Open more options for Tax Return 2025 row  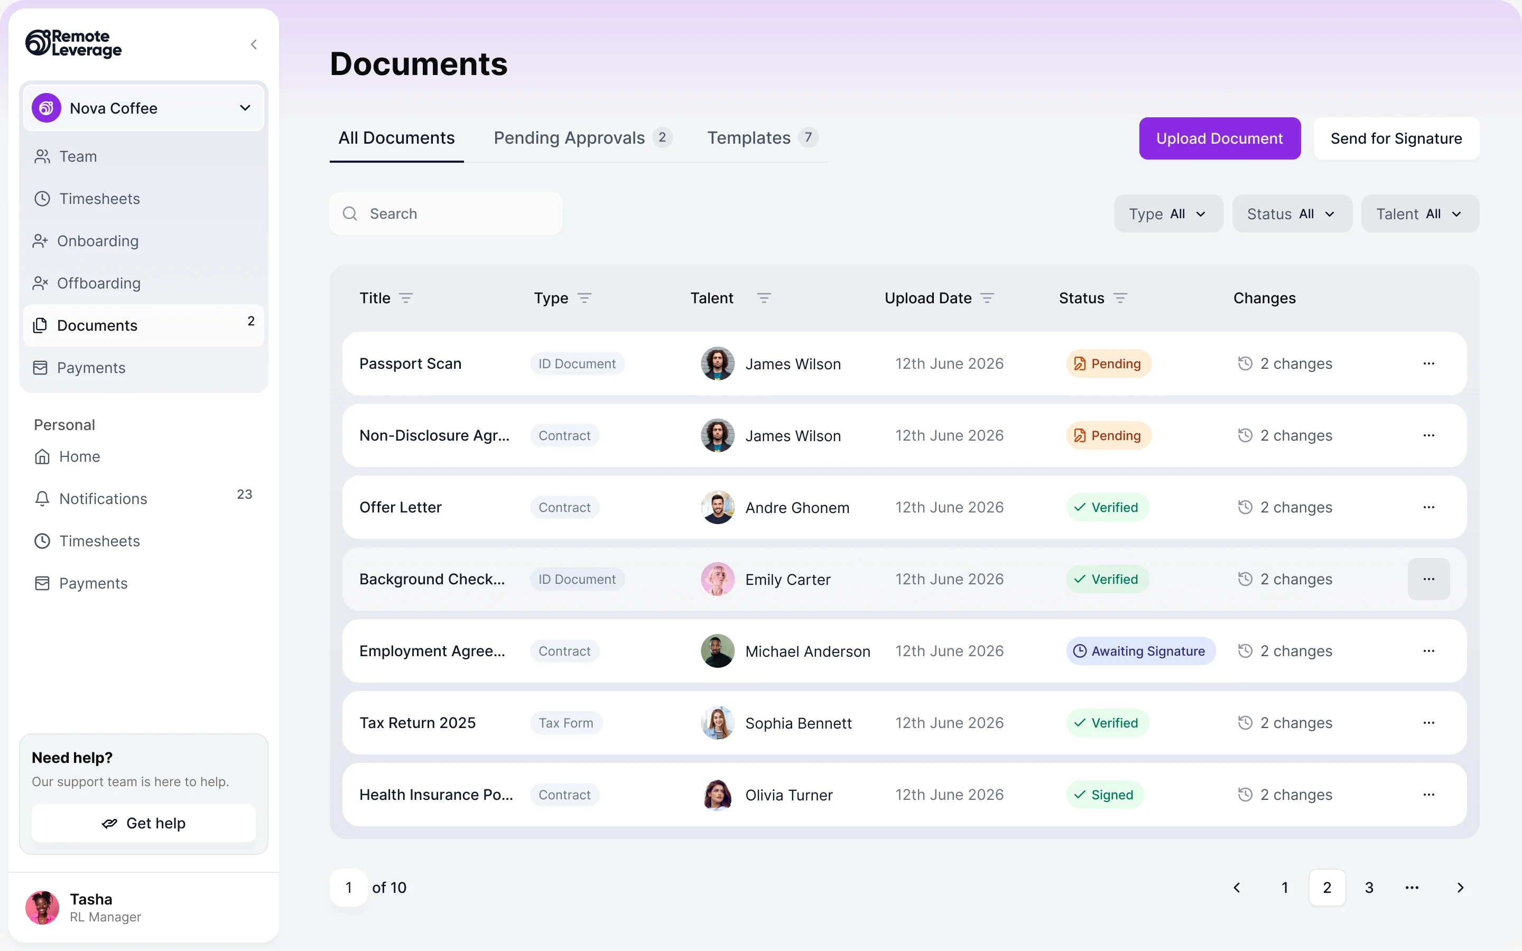pos(1428,723)
